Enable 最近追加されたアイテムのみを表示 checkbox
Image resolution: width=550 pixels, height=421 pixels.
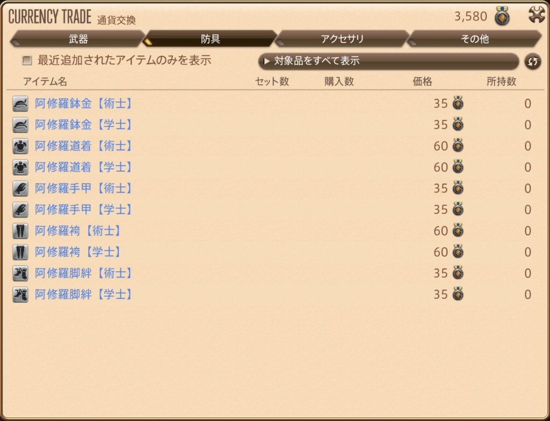[x=27, y=60]
